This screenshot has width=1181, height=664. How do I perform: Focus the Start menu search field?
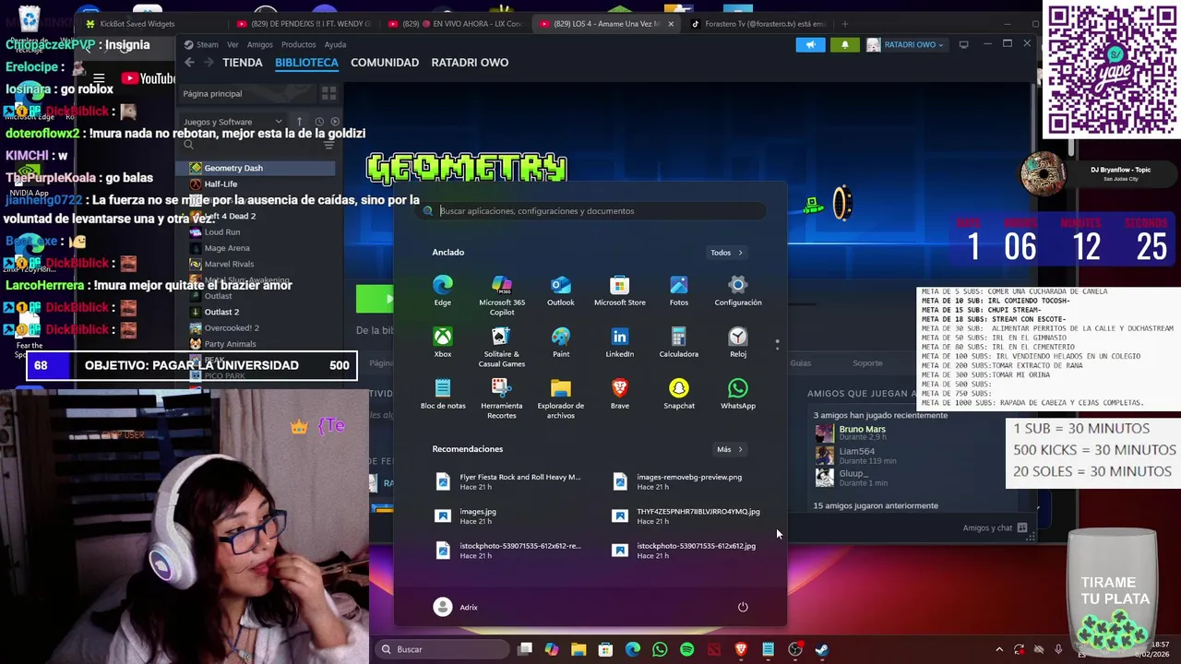[590, 211]
